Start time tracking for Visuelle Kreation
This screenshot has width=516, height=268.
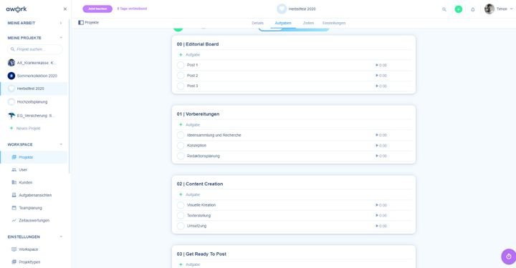[x=377, y=205]
